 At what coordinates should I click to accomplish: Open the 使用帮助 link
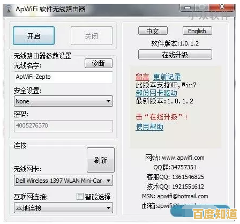pos(149,126)
